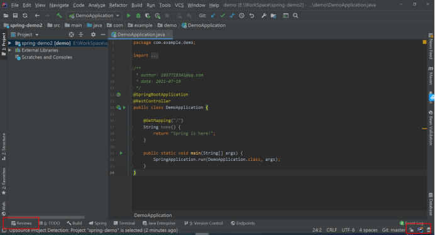Screen dimensions: 435x235
Task: Open the Endpoints tool window
Action: (243, 223)
